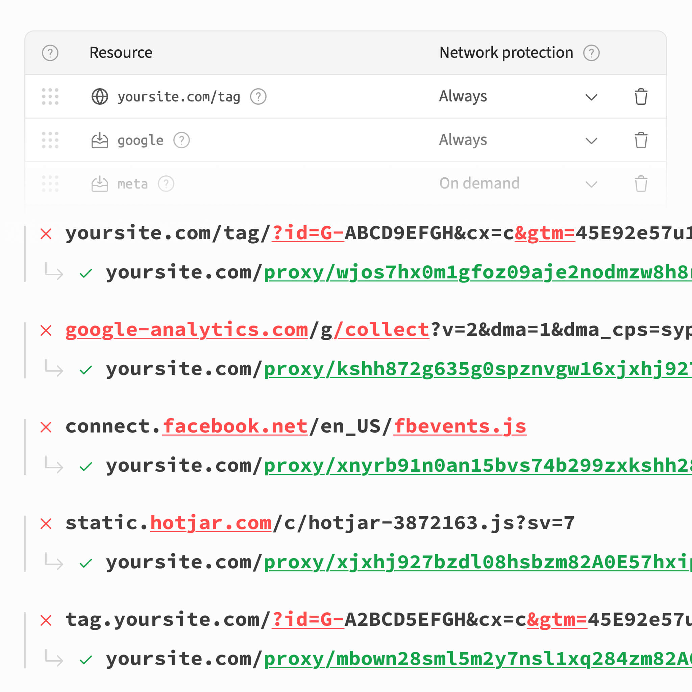The image size is (692, 692).
Task: Expand Always dropdown for yoursite.com/tag
Action: [x=591, y=97]
